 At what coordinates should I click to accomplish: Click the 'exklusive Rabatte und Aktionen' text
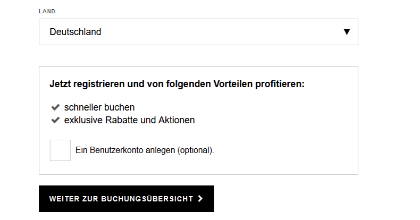click(x=129, y=120)
